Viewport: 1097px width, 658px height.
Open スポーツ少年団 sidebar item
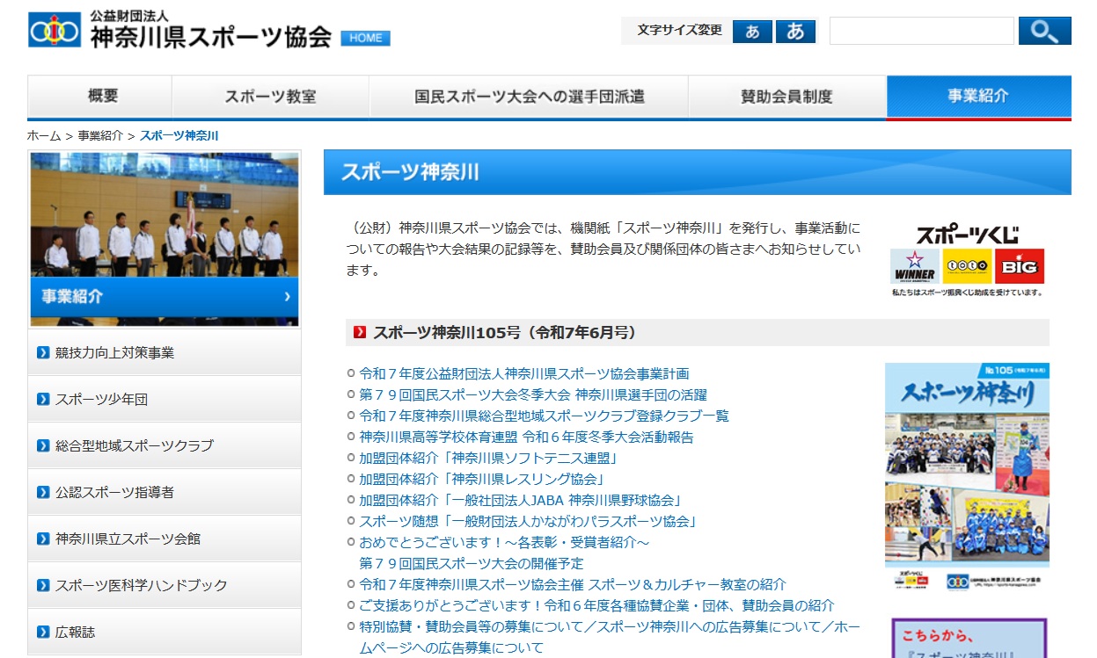(101, 399)
